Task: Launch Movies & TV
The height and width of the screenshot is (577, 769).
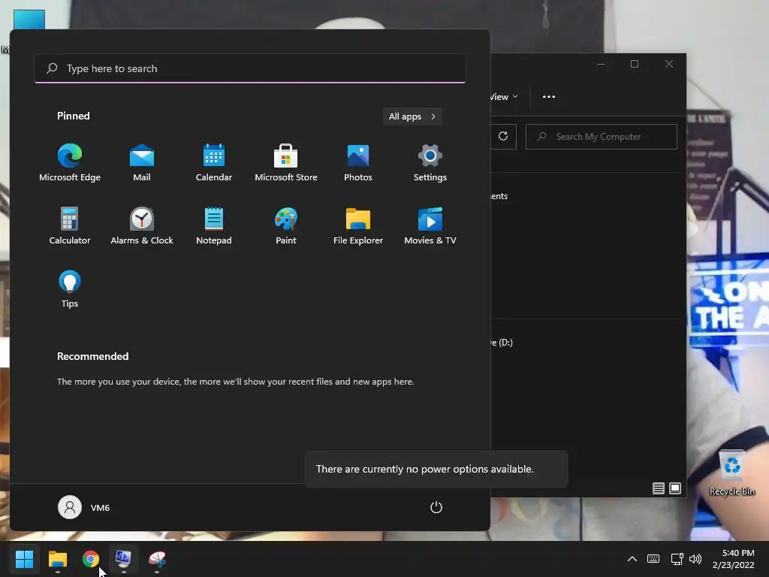Action: click(430, 225)
